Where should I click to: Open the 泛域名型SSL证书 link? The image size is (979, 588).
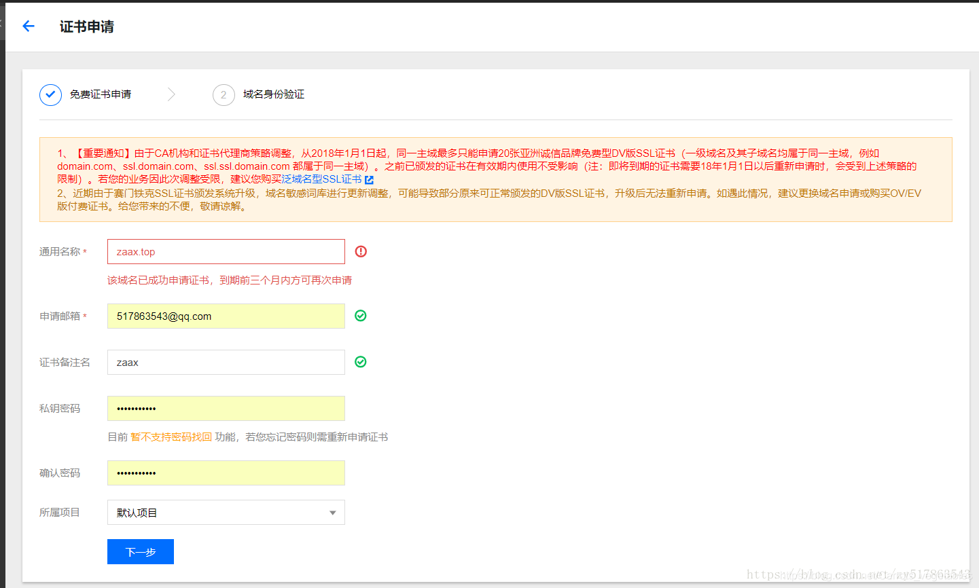click(322, 179)
